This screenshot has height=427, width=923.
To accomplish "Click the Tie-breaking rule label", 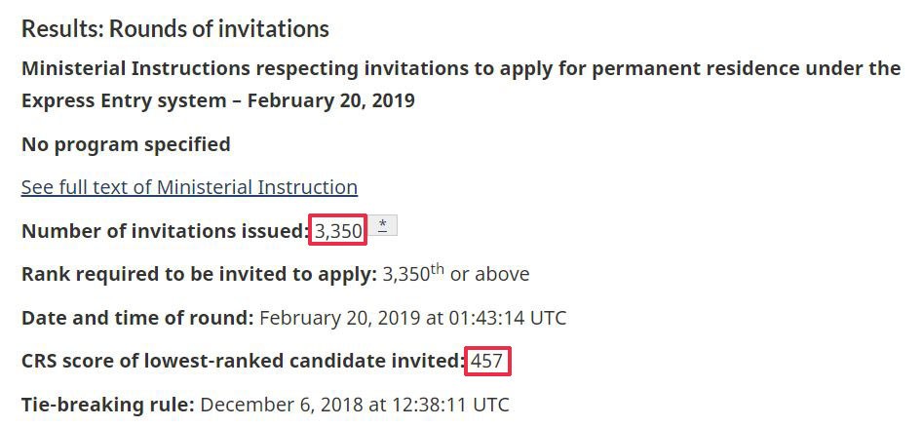I will 107,404.
